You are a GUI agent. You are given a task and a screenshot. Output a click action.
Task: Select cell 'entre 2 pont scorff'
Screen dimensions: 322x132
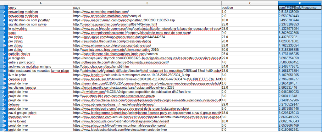(x=41, y=63)
